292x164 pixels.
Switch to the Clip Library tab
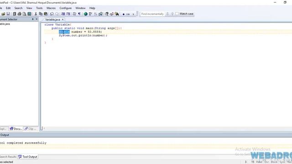click(31, 128)
